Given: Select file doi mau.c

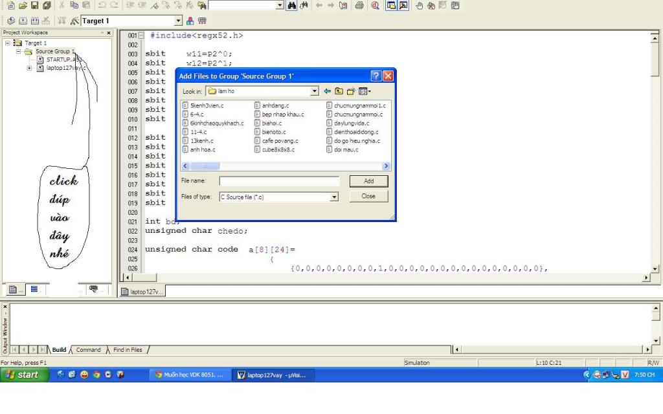Looking at the screenshot, I should pyautogui.click(x=342, y=149).
